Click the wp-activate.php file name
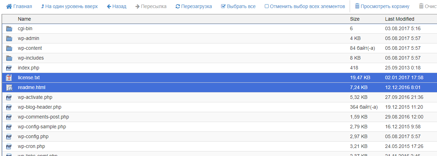This screenshot has height=156, width=437. click(x=35, y=97)
